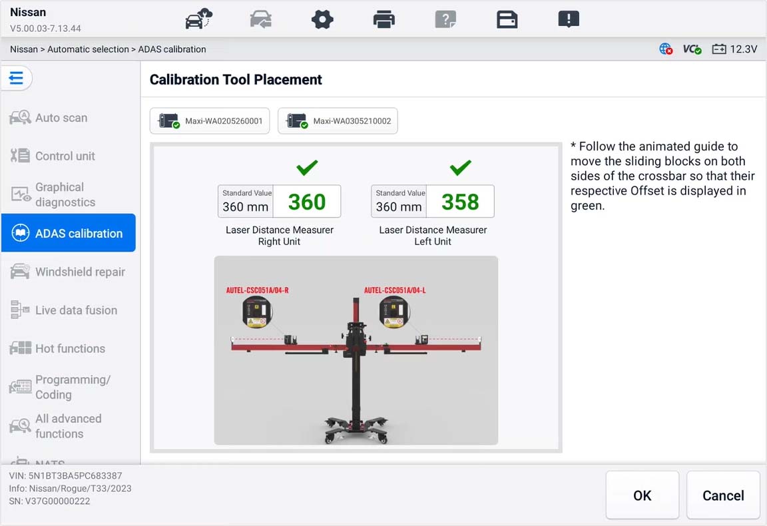This screenshot has height=526, width=767.
Task: Open settings gear in top toolbar
Action: tap(322, 19)
